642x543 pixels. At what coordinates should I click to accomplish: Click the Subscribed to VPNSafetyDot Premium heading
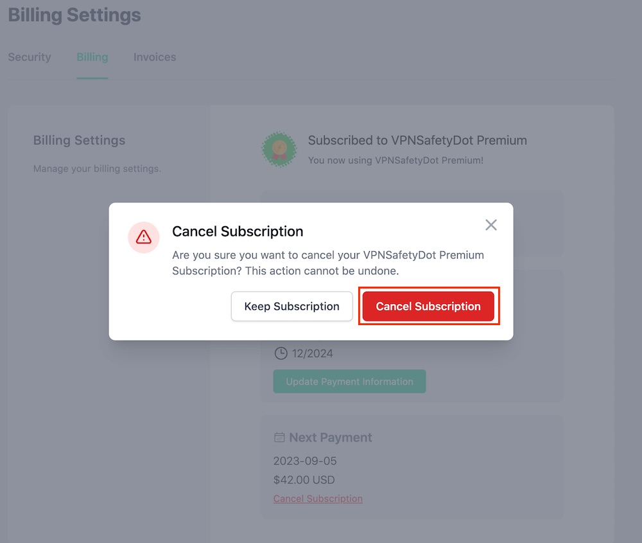(x=418, y=140)
